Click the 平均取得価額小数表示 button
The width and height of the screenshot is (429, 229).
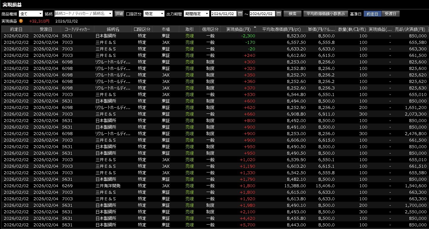coord(325,14)
